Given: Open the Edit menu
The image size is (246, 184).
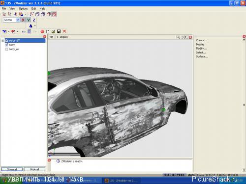Looking at the screenshot, I should 33,9.
